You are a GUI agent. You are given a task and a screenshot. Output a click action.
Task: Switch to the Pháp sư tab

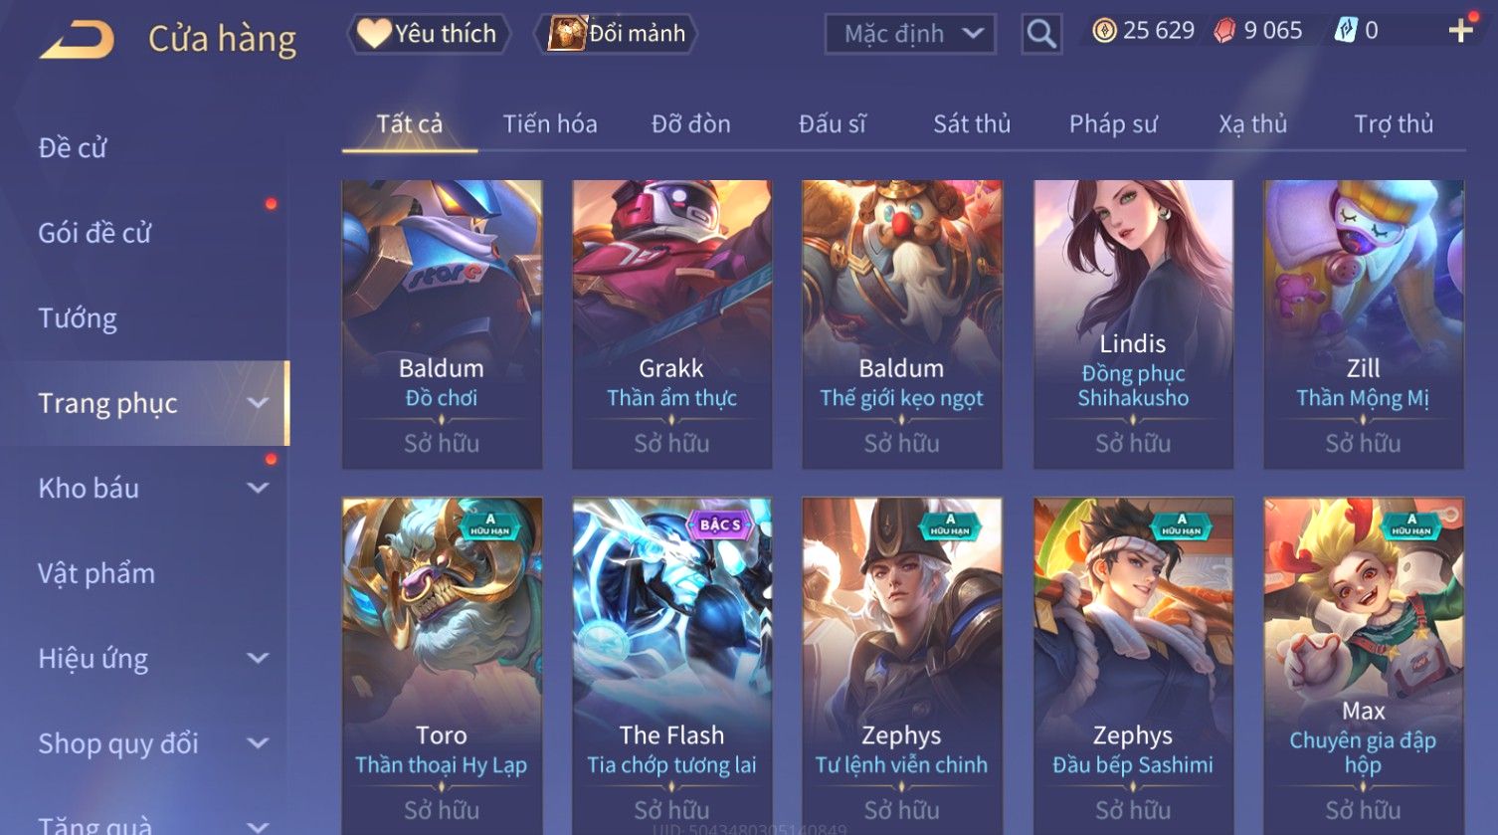pos(1113,123)
